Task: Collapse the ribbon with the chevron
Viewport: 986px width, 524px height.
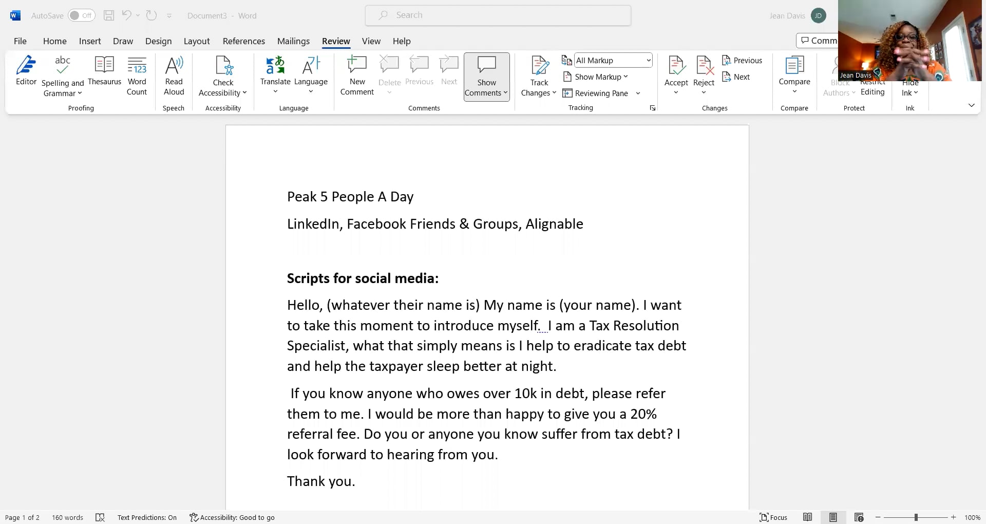Action: point(971,105)
